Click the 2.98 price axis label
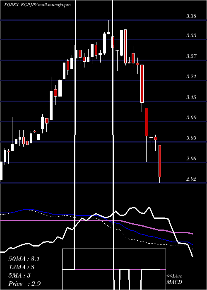The image size is (207, 290). (x=191, y=159)
